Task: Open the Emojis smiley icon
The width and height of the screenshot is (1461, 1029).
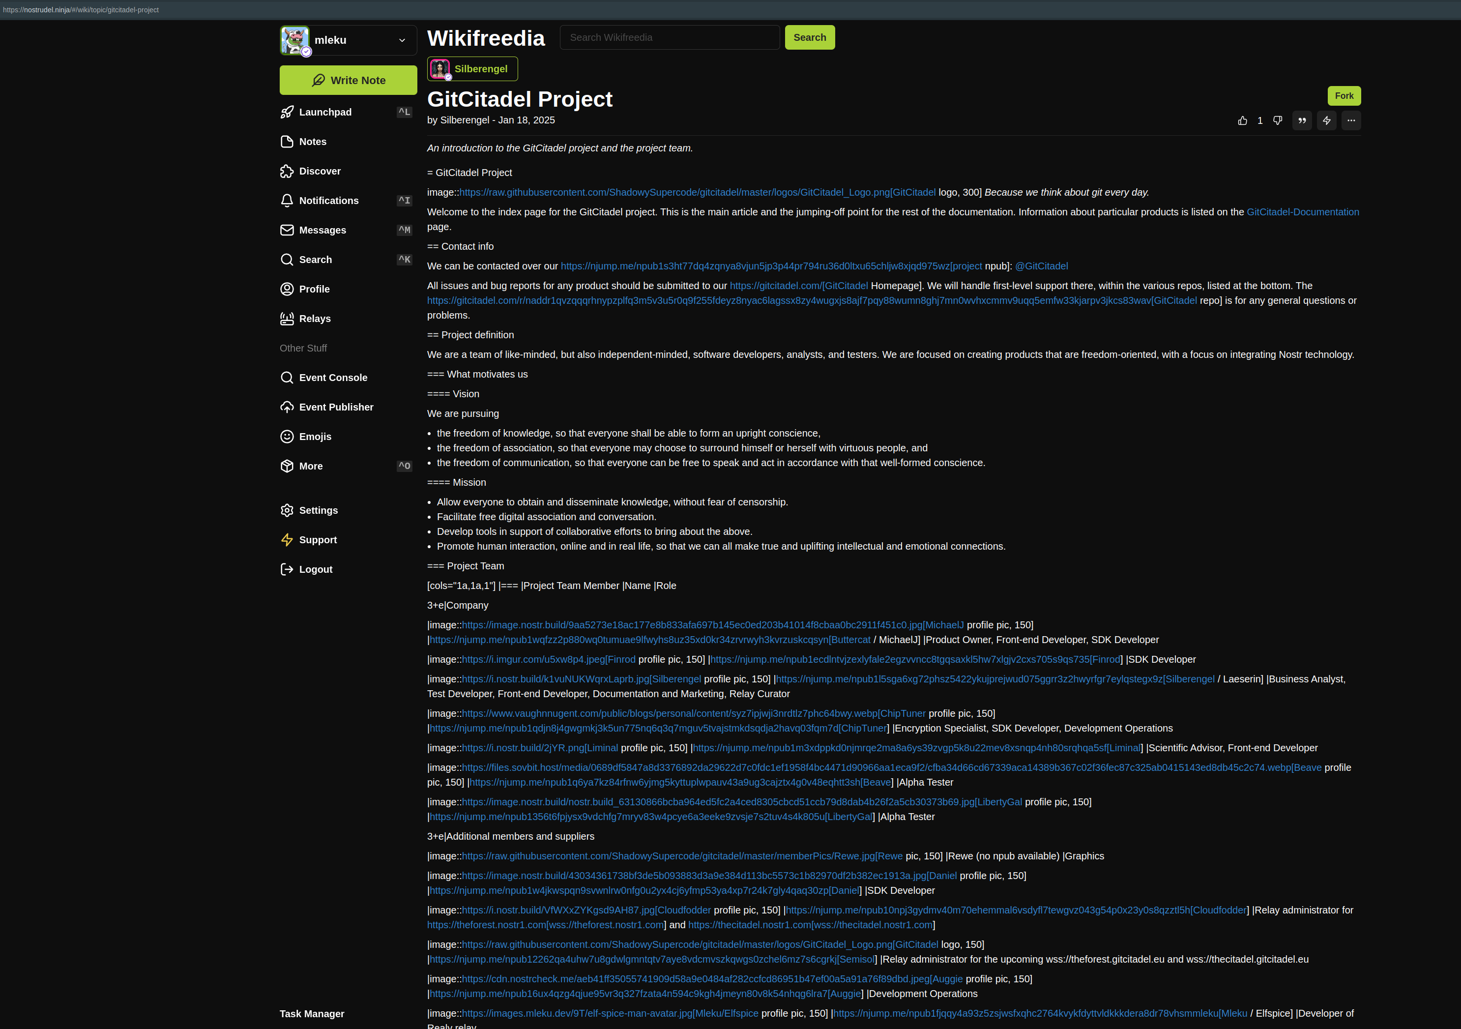Action: tap(287, 437)
